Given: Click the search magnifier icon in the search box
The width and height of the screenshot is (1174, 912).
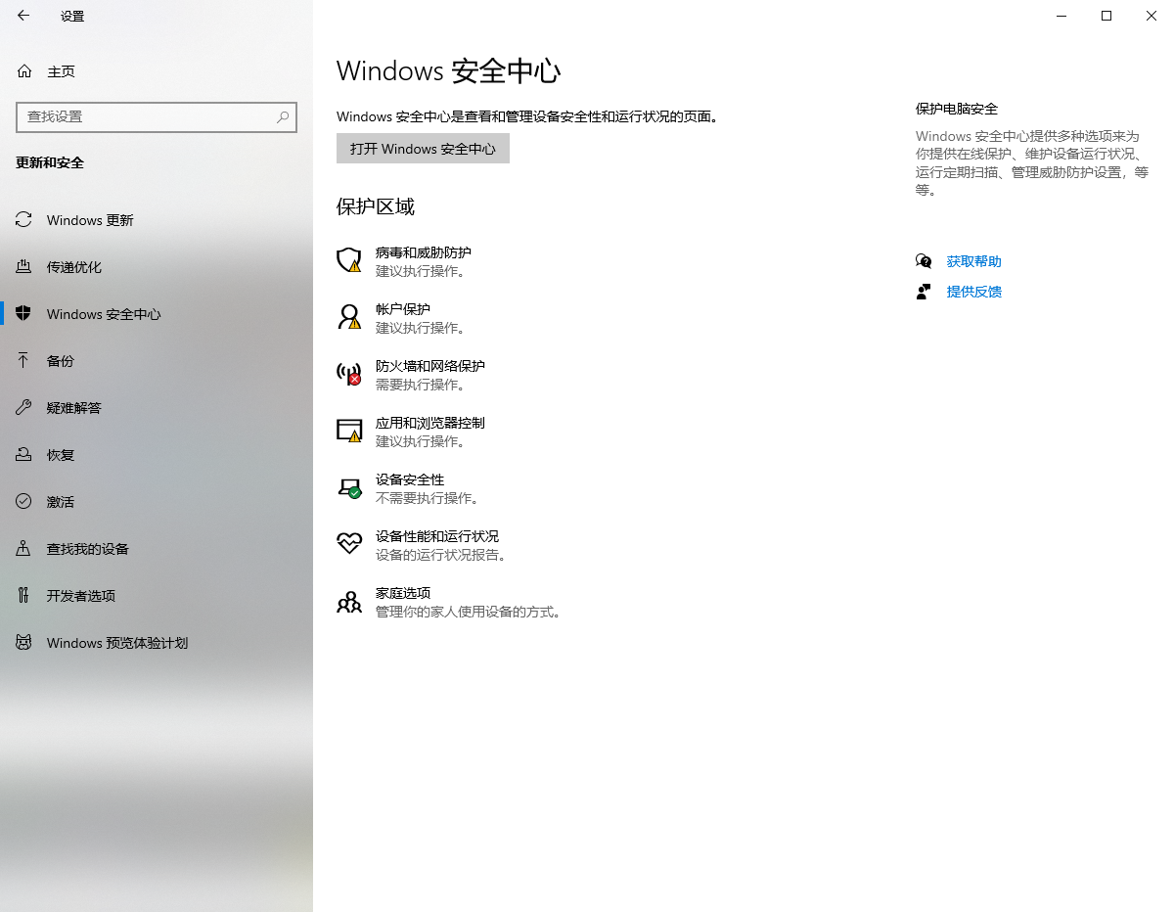Looking at the screenshot, I should pos(283,116).
